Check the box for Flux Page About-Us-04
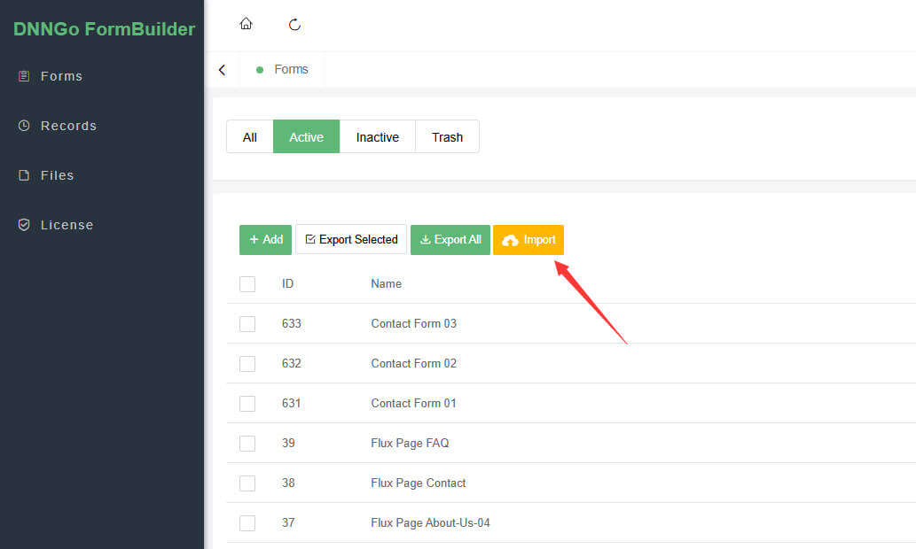 click(x=247, y=522)
